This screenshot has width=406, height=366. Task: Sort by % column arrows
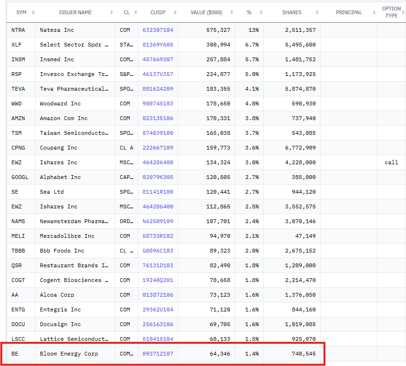261,12
